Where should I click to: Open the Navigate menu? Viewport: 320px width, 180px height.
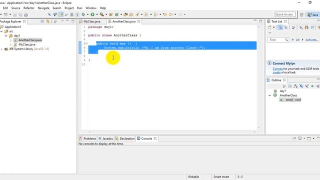(43, 8)
